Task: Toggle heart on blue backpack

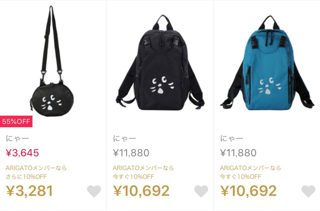Action: pyautogui.click(x=308, y=191)
